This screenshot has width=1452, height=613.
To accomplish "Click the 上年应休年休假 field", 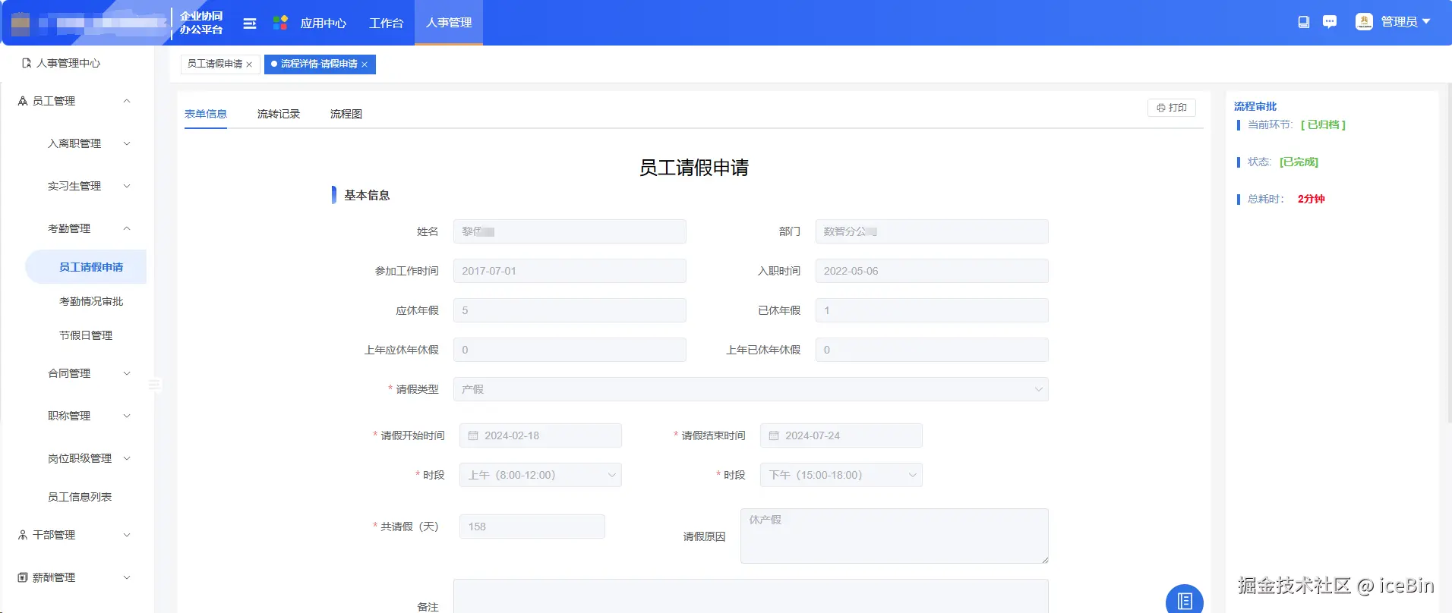I will coord(570,350).
